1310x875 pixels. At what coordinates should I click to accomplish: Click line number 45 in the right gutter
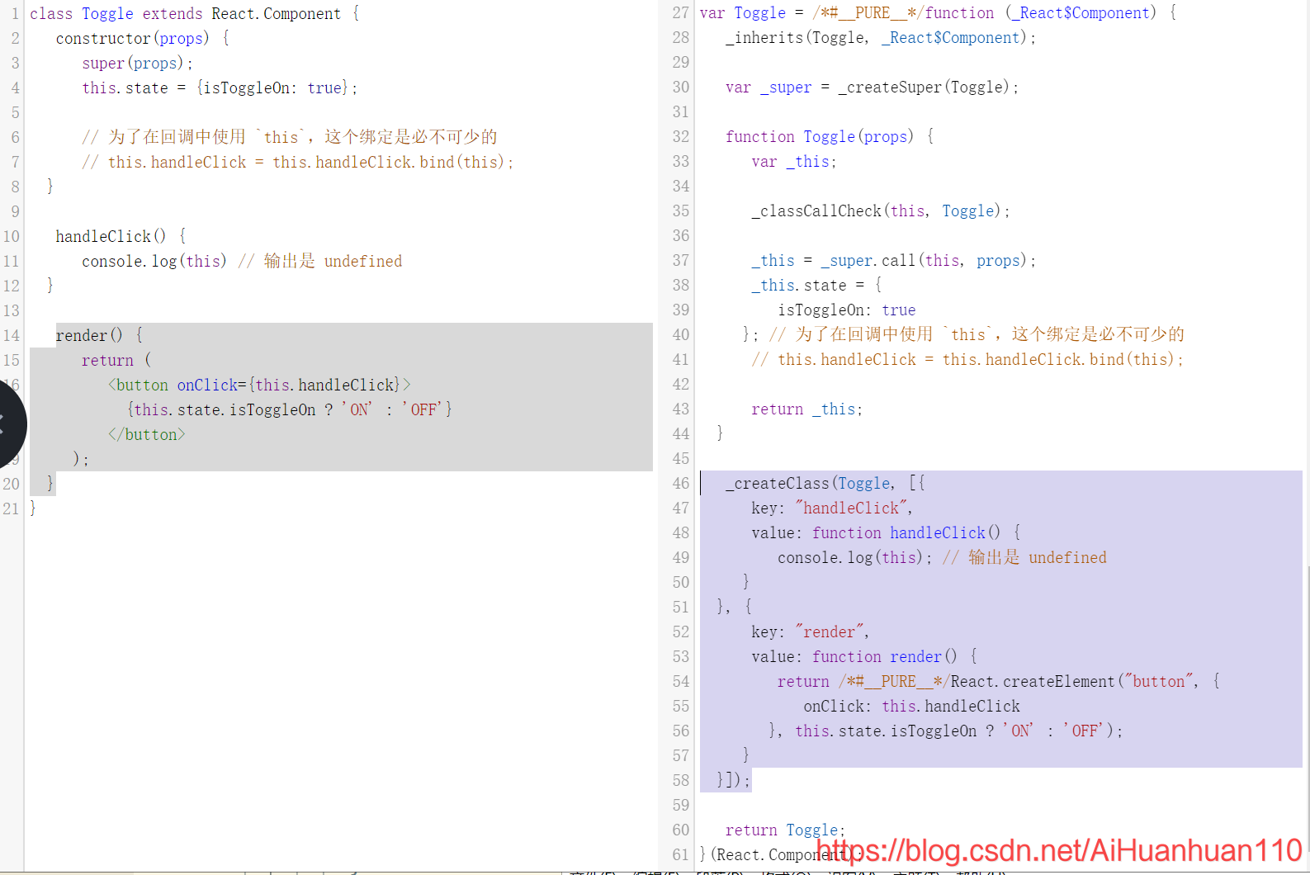pos(681,458)
